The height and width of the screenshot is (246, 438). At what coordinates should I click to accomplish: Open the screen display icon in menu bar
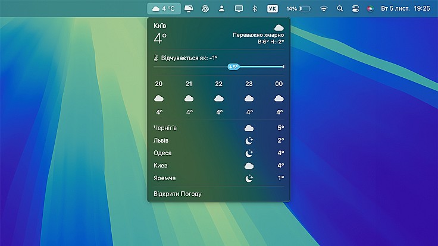[x=239, y=9]
